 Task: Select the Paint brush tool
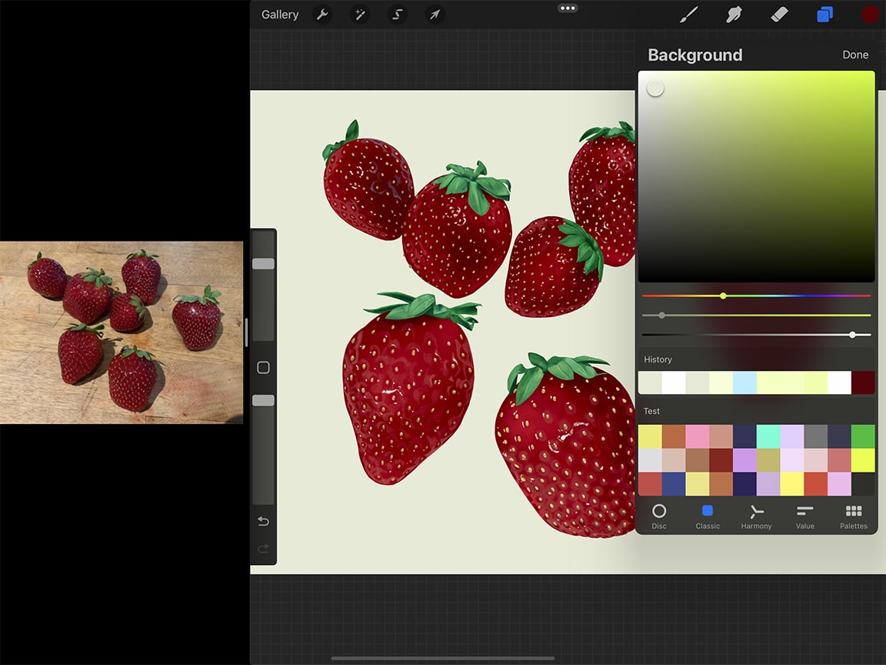click(x=688, y=14)
